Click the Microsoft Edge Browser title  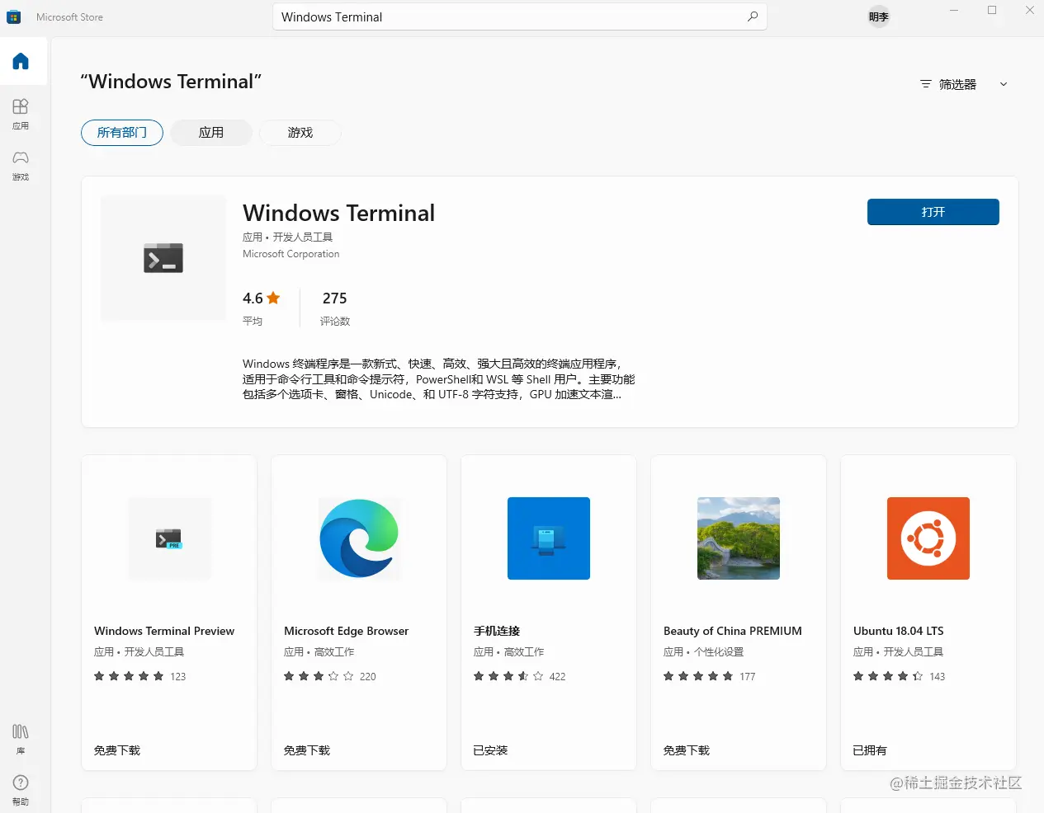[347, 631]
